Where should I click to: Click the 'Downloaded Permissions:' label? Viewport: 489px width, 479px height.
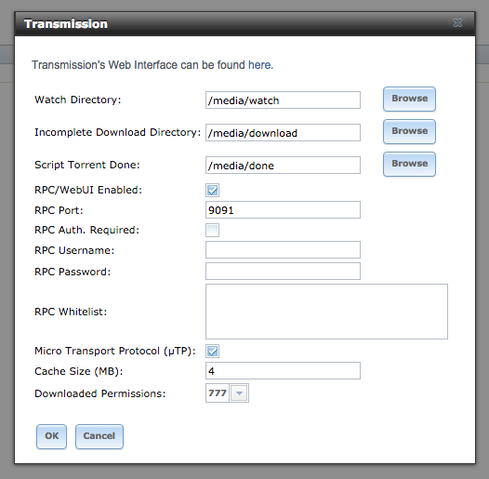100,393
